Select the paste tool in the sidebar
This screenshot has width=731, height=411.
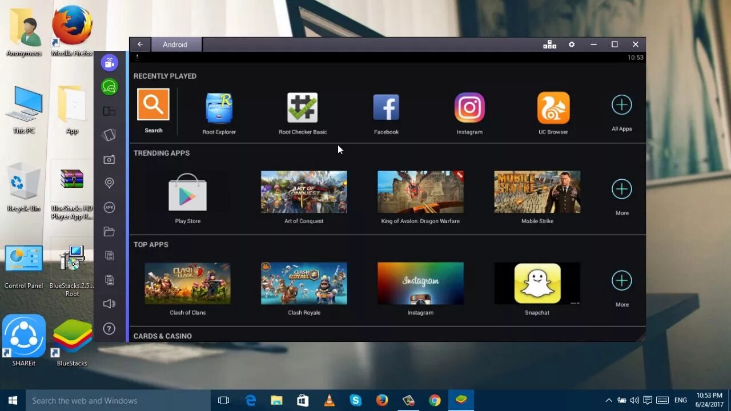point(109,279)
